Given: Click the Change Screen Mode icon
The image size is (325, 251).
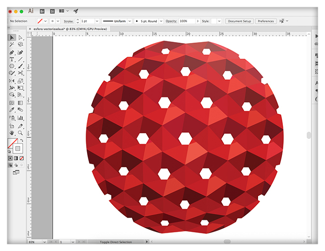Looking at the screenshot, I should pyautogui.click(x=16, y=172).
